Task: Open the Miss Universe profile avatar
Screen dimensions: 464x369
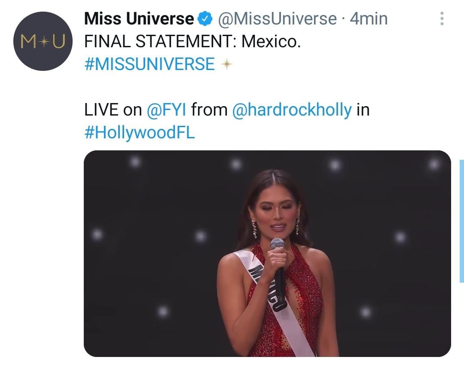Action: (x=43, y=41)
